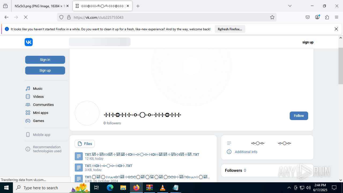
Task: Open the volume control in tray
Action: click(308, 188)
